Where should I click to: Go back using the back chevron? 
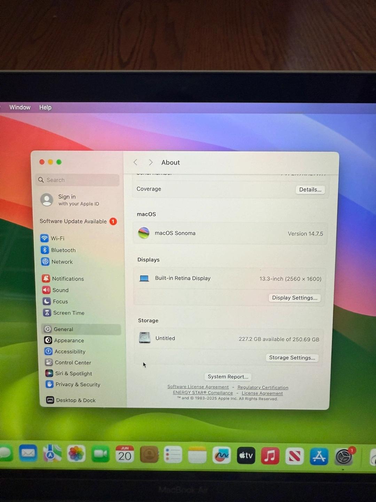coord(135,162)
